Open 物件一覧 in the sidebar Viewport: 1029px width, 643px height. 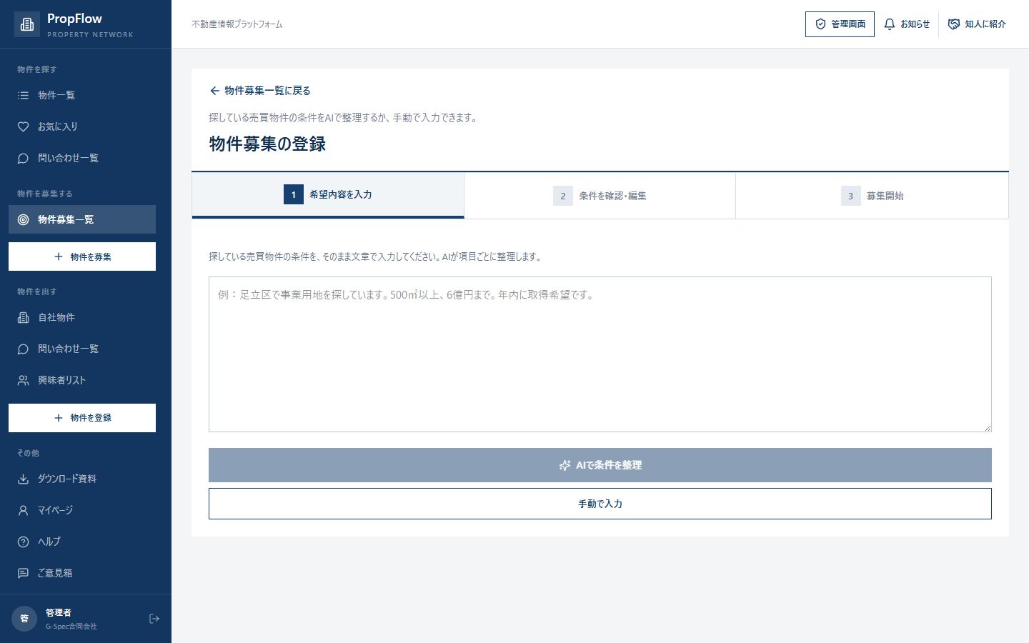(82, 95)
